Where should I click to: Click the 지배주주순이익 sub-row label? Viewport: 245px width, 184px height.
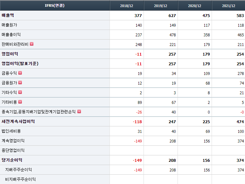(x=18, y=170)
